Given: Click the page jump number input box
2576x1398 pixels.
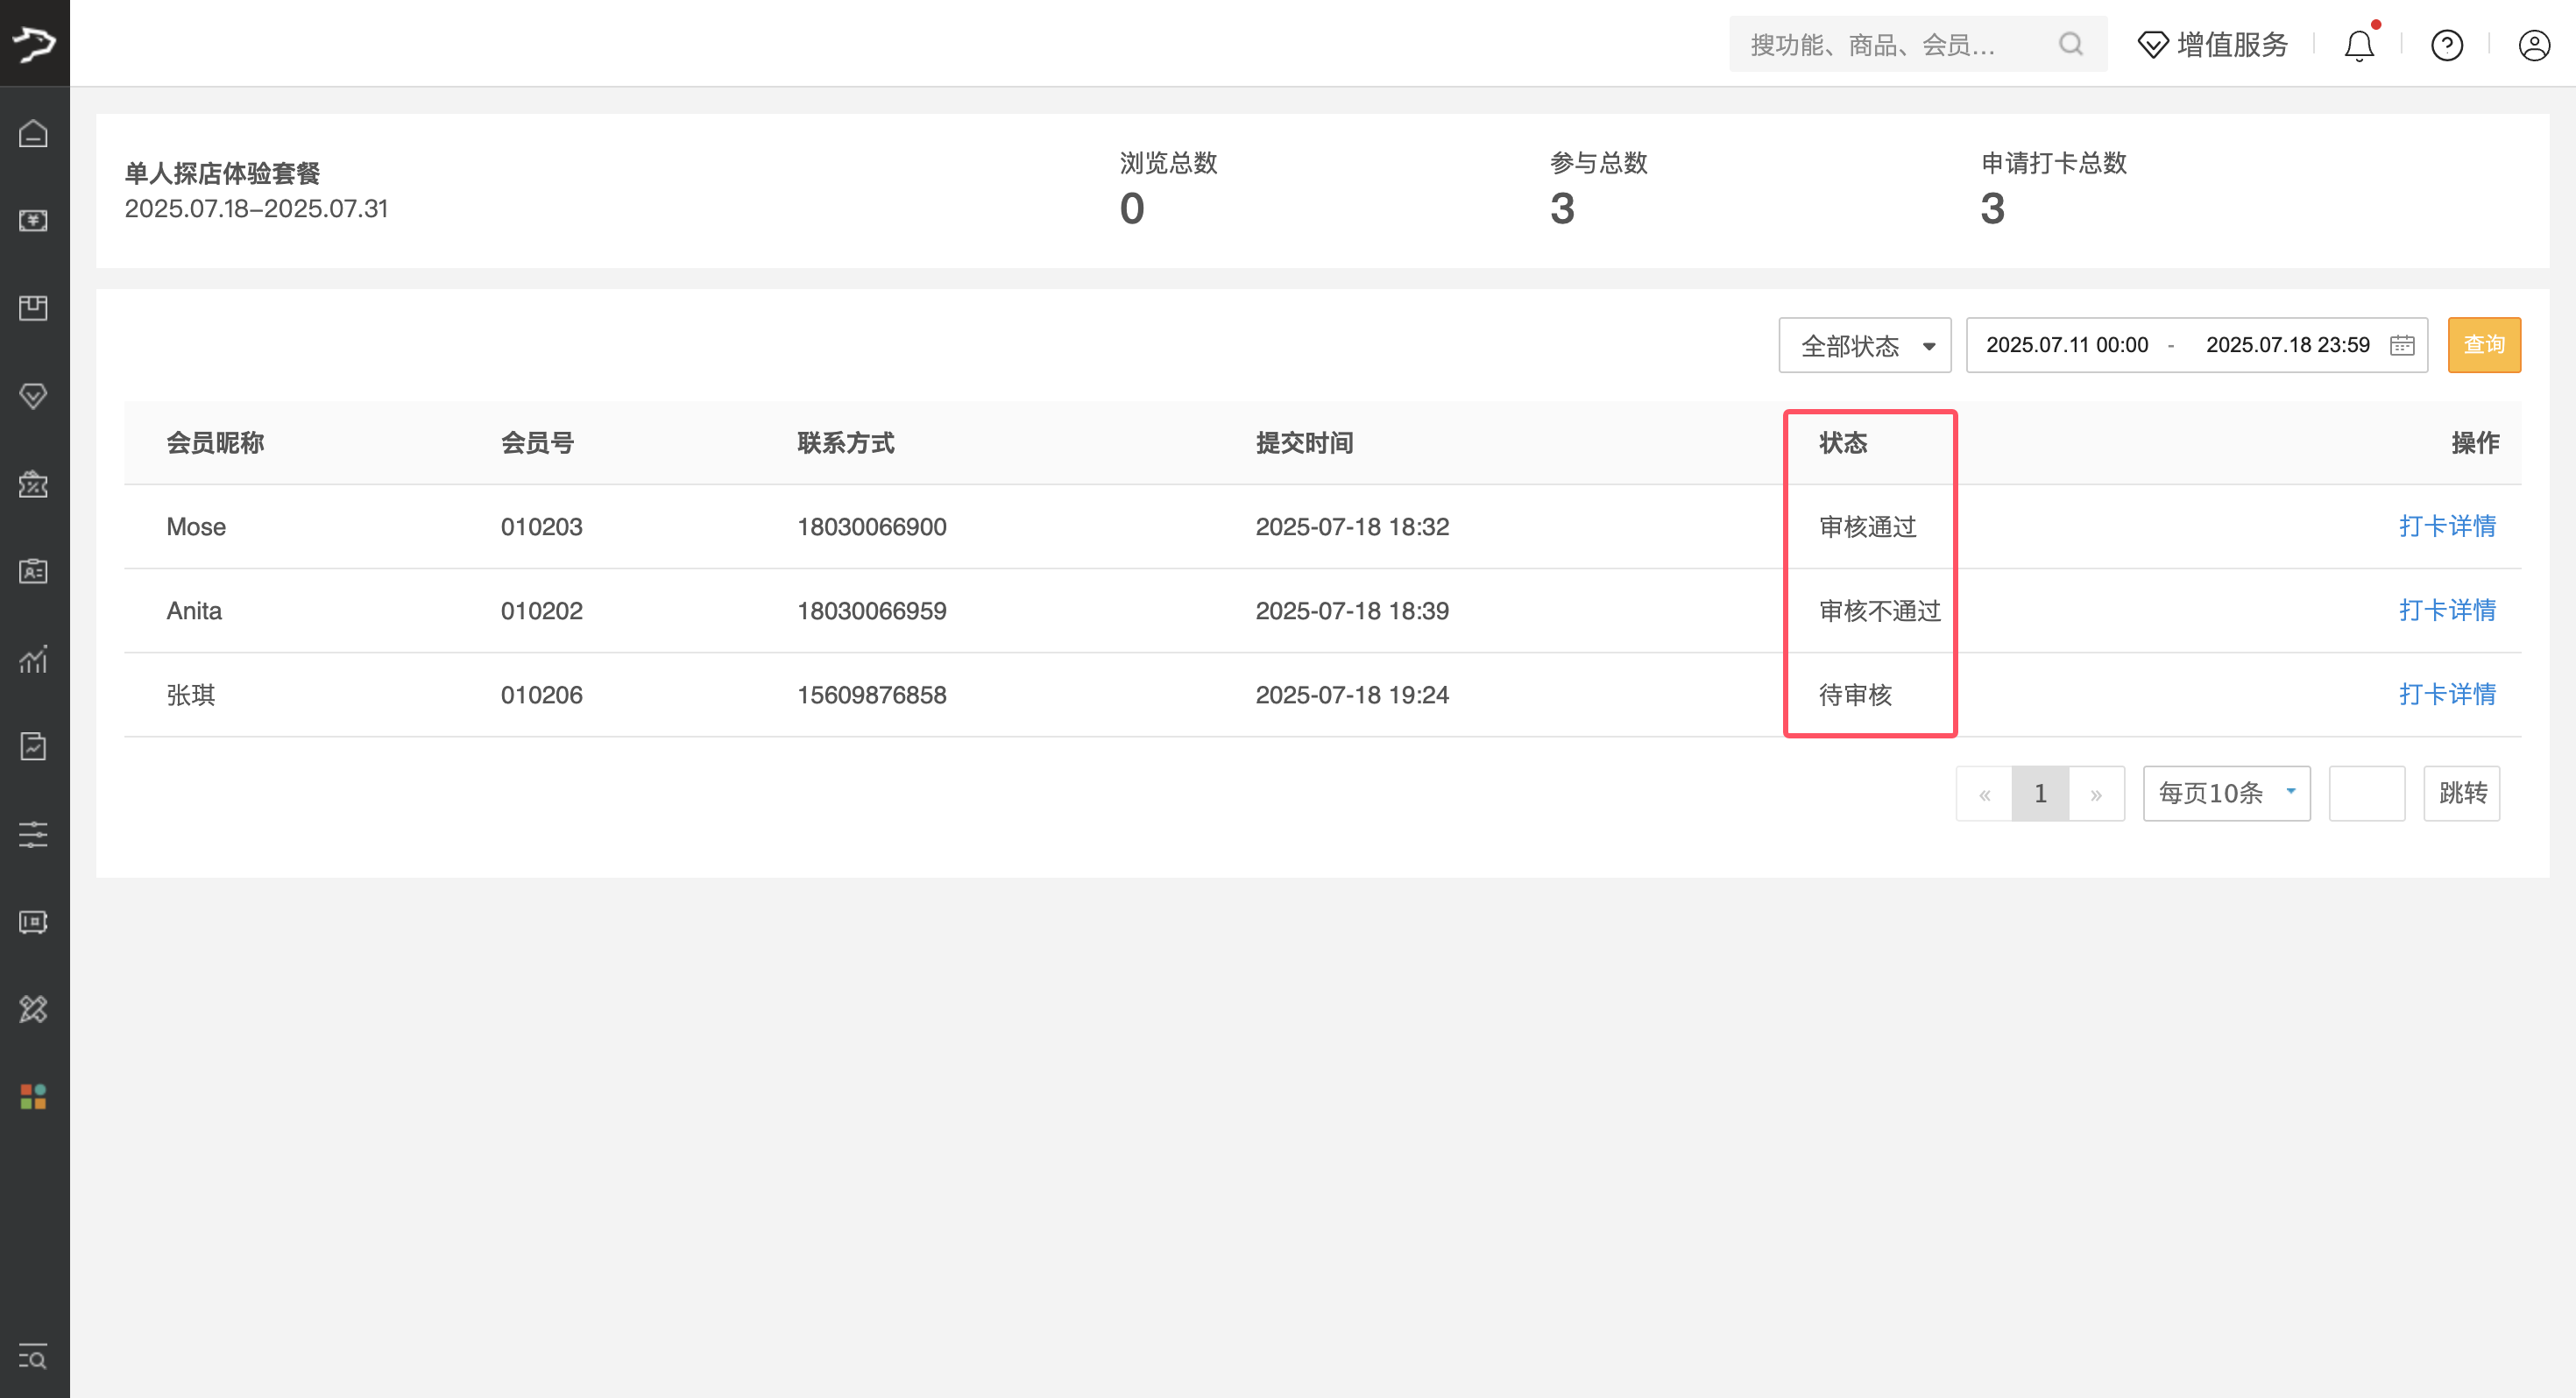Looking at the screenshot, I should (2366, 793).
